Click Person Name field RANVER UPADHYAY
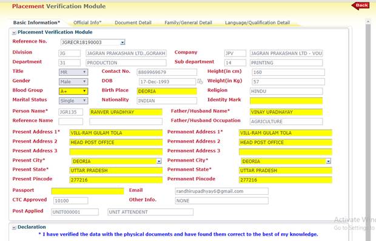Viewport: 376px width, 241px height. pyautogui.click(x=126, y=112)
